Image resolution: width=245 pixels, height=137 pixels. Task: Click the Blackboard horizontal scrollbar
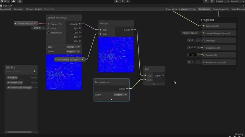[20, 132]
